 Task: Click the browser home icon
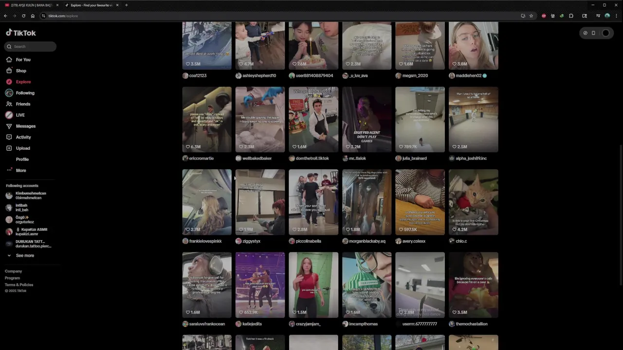[x=33, y=16]
